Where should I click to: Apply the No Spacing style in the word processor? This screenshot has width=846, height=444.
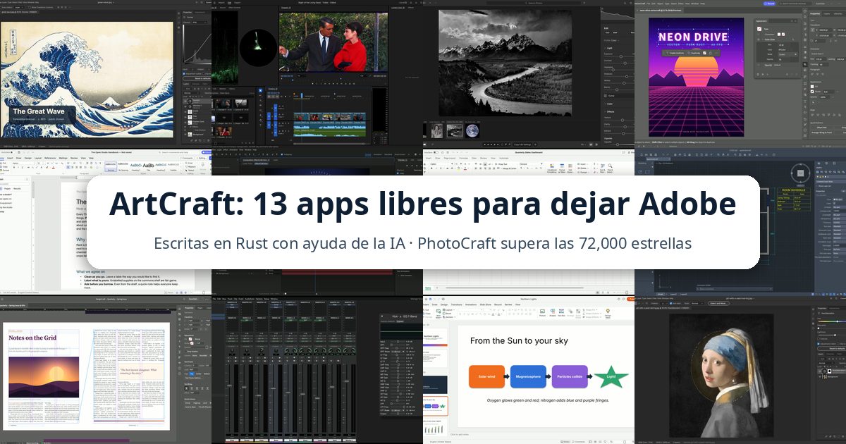pos(123,166)
